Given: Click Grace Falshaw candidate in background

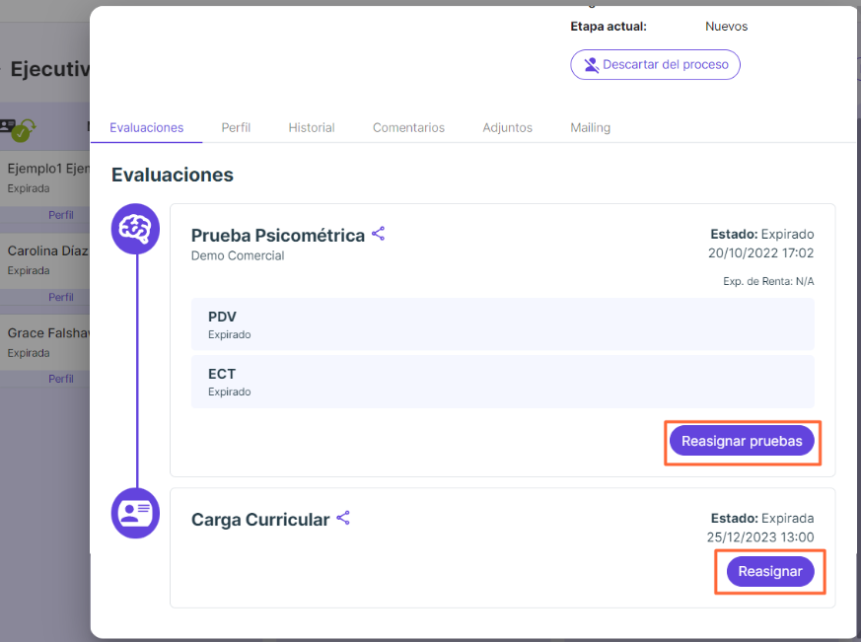Looking at the screenshot, I should coord(48,333).
